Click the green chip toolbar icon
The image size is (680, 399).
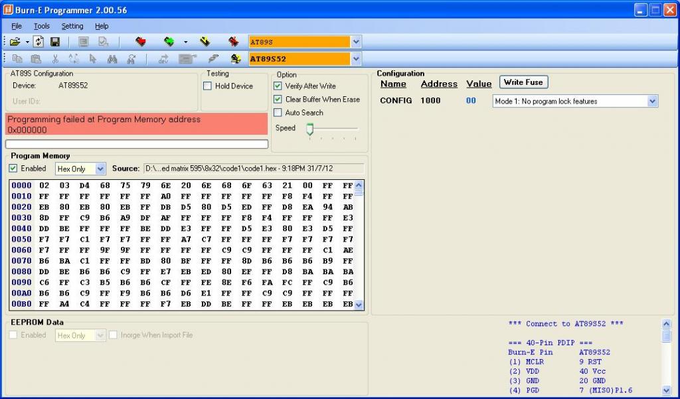pyautogui.click(x=169, y=42)
